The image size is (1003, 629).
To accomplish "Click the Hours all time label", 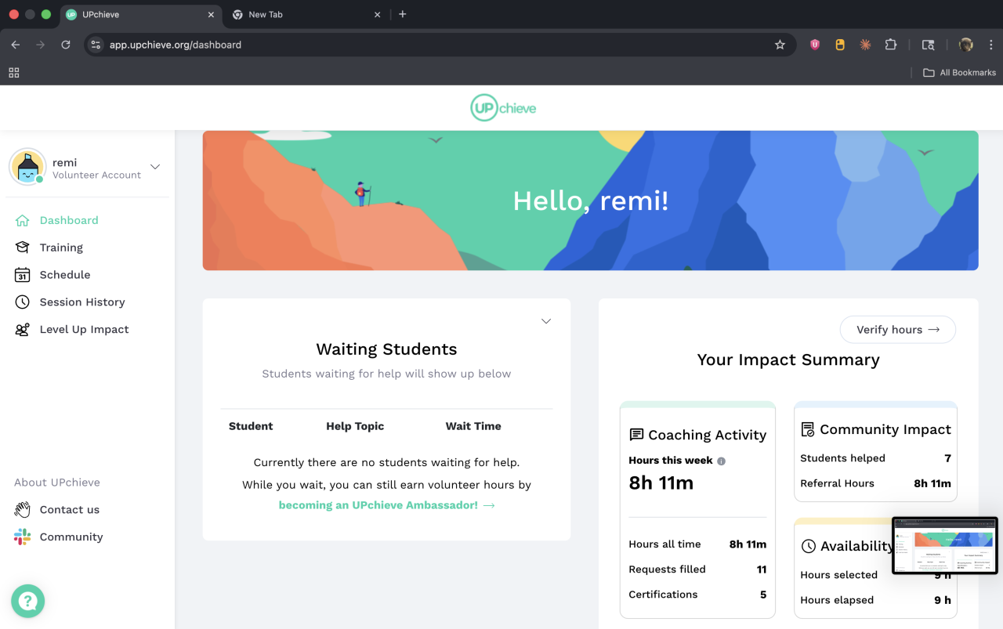I will (664, 544).
